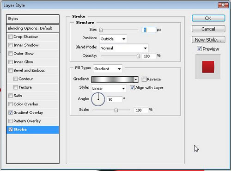This screenshot has width=231, height=171.
Task: Uncheck the Stroke effect checkbox
Action: (x=11, y=129)
